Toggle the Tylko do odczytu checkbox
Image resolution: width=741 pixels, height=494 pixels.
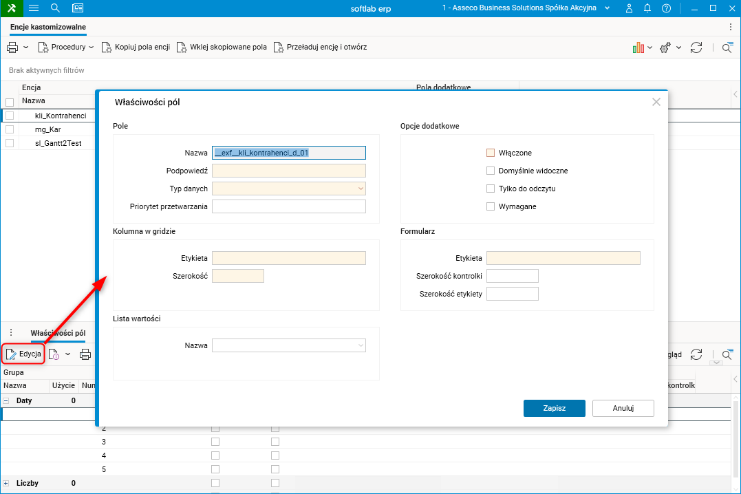click(491, 189)
